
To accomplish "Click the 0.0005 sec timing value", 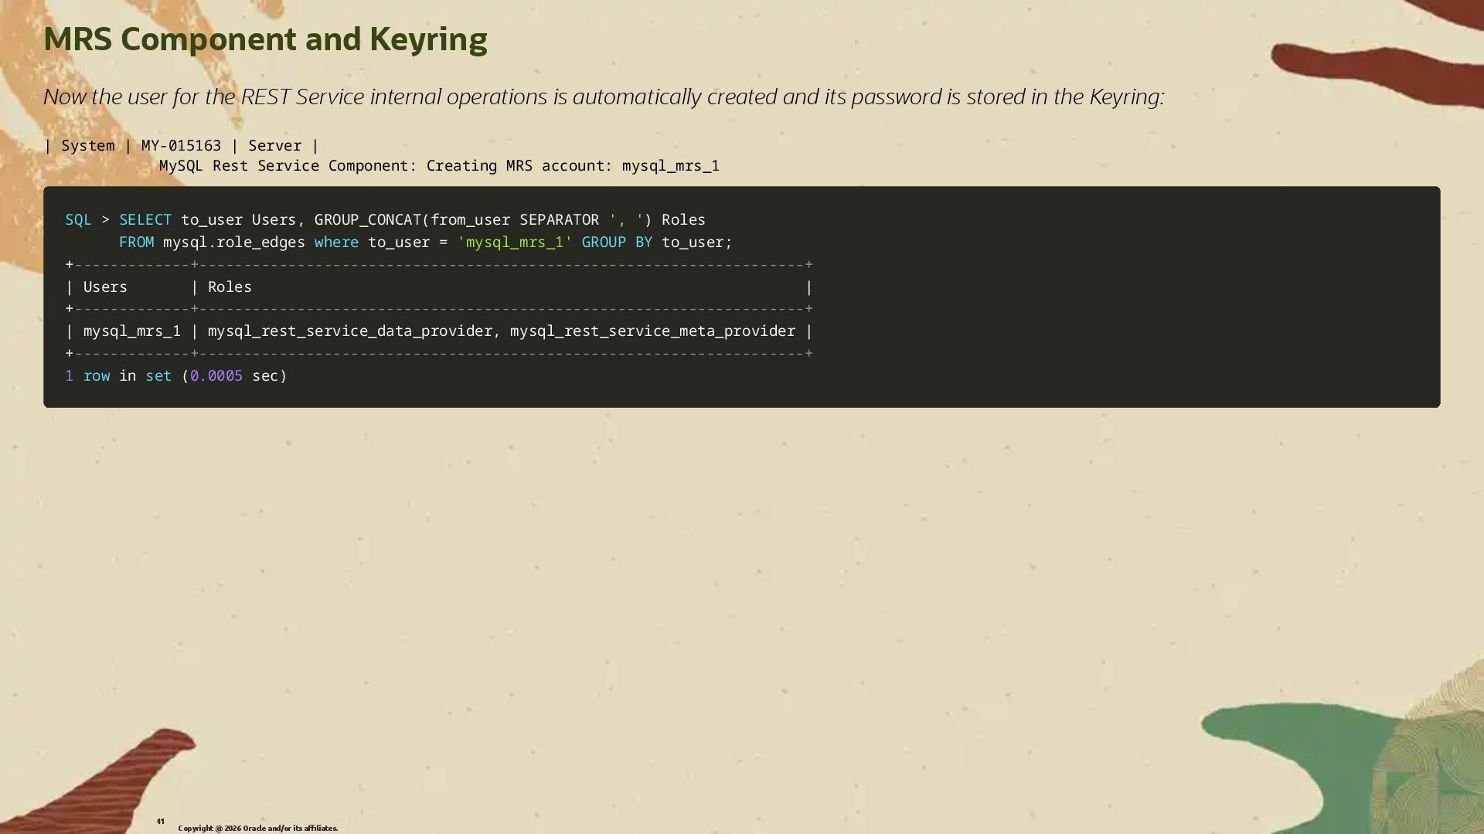I will (216, 376).
